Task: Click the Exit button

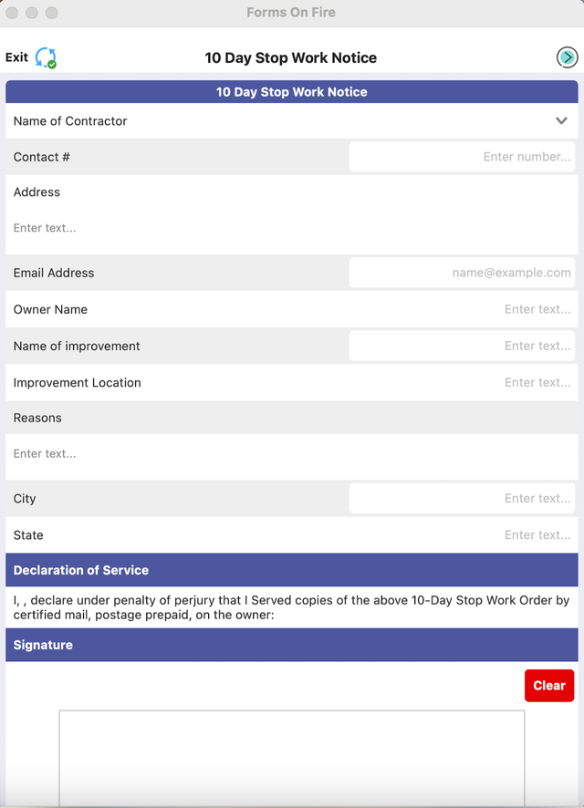Action: pyautogui.click(x=16, y=57)
